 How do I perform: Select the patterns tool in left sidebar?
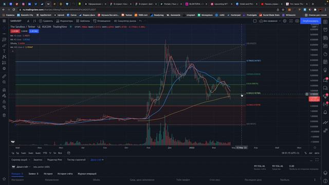pyautogui.click(x=4, y=57)
